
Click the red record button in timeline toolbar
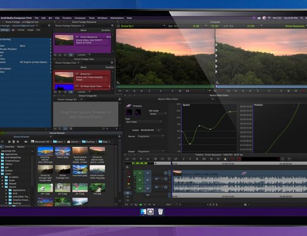pyautogui.click(x=239, y=159)
